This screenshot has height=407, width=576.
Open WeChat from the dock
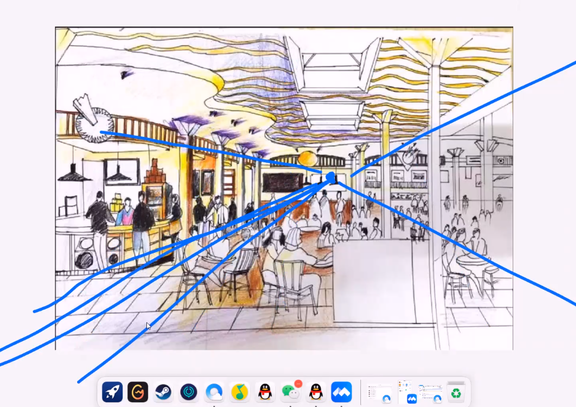pyautogui.click(x=290, y=392)
